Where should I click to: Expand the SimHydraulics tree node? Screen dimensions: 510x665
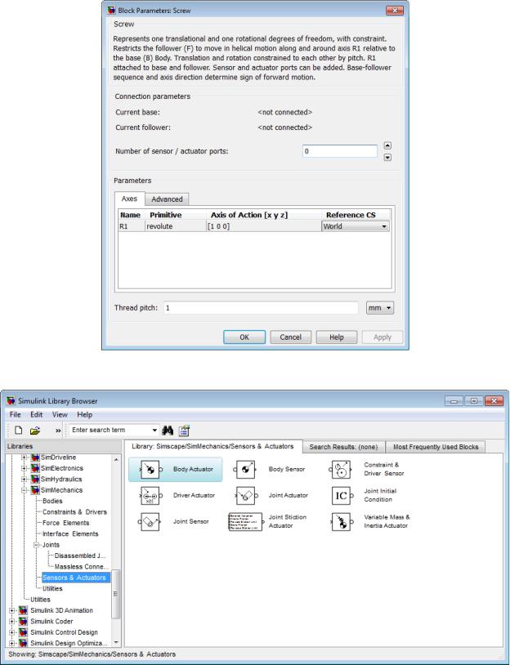click(25, 480)
